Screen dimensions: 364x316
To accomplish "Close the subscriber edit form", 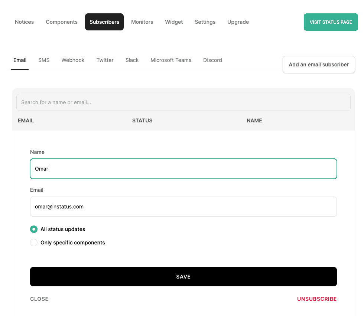I will (x=39, y=299).
